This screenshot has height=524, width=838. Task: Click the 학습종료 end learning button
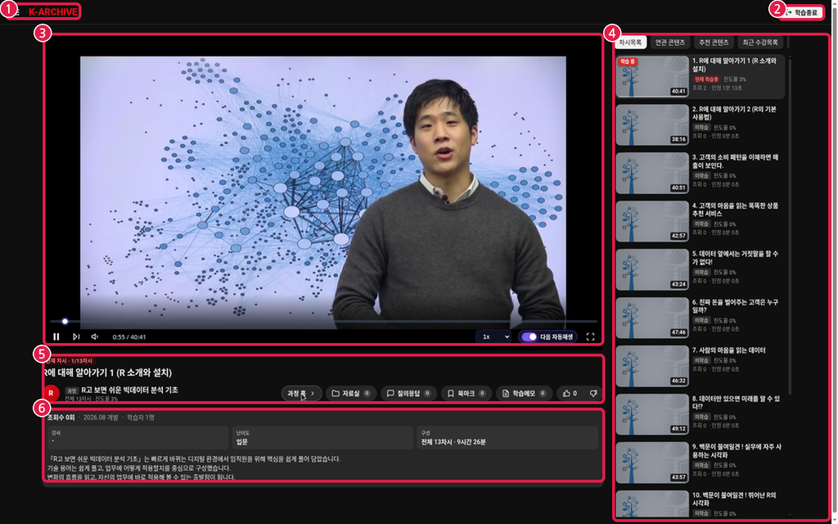point(801,12)
